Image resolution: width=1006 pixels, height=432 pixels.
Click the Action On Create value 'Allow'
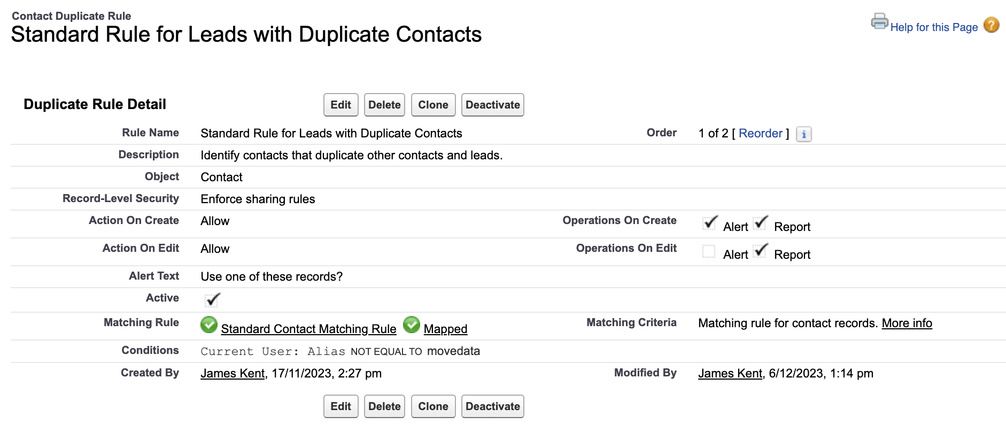coord(215,221)
